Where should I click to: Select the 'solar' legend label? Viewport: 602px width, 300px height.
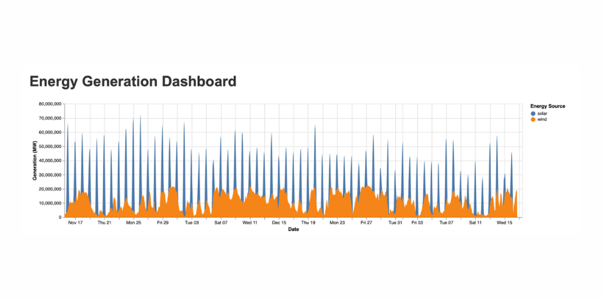pos(542,113)
